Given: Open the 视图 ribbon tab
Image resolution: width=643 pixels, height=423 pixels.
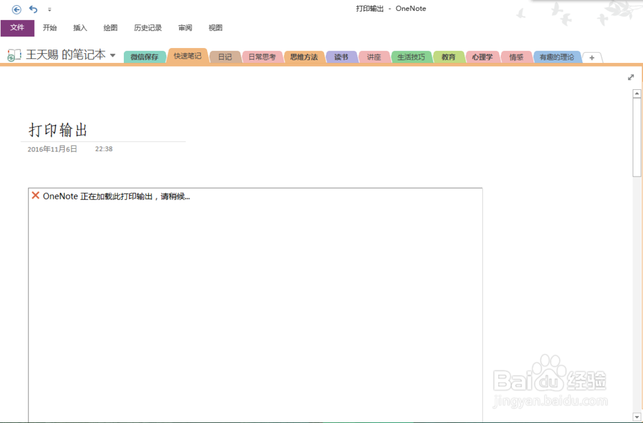Looking at the screenshot, I should click(x=215, y=28).
